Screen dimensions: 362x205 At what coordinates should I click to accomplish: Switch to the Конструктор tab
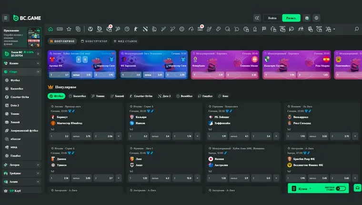(94, 41)
